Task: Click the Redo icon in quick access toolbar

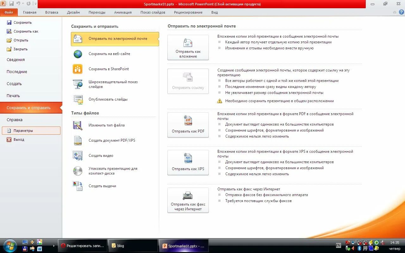Action: [28, 4]
